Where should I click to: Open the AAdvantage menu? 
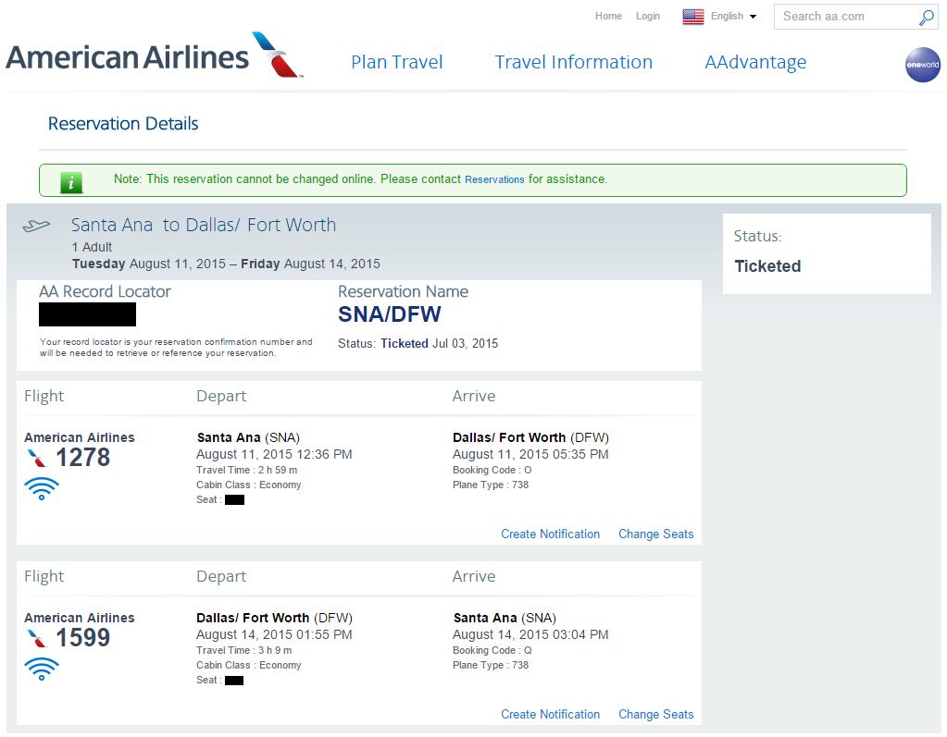click(x=755, y=62)
